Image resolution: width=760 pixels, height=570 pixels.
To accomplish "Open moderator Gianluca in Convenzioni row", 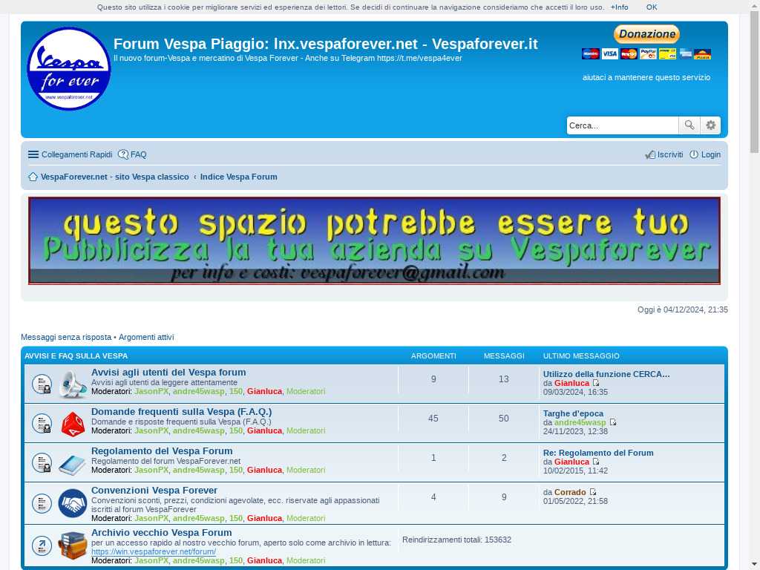I will 265,518.
